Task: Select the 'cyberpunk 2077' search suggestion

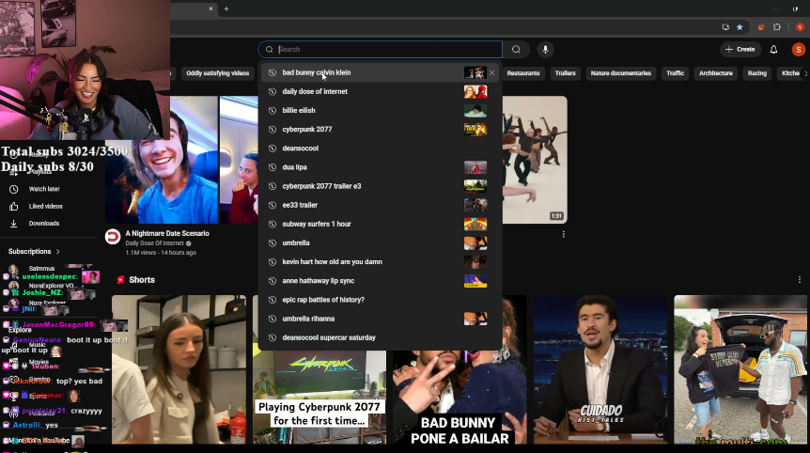Action: [x=306, y=130]
